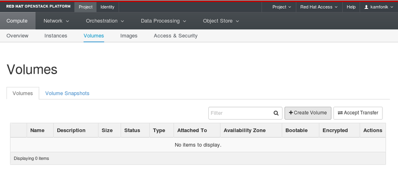Expand the Network menu
This screenshot has width=398, height=176.
click(x=56, y=21)
